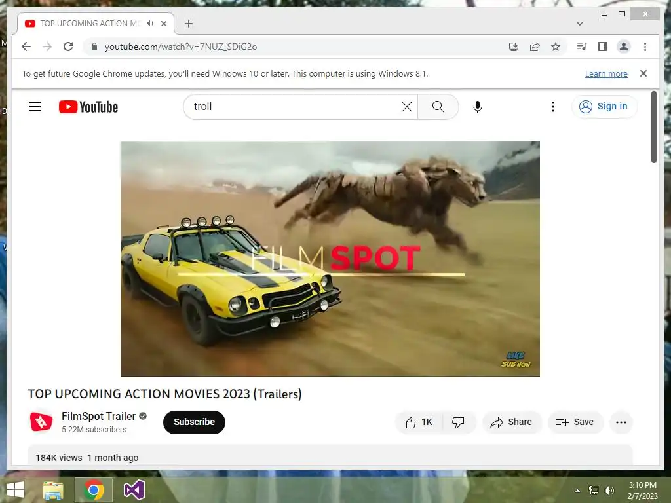Viewport: 671px width, 503px height.
Task: Install app icon in address bar
Action: (514, 47)
